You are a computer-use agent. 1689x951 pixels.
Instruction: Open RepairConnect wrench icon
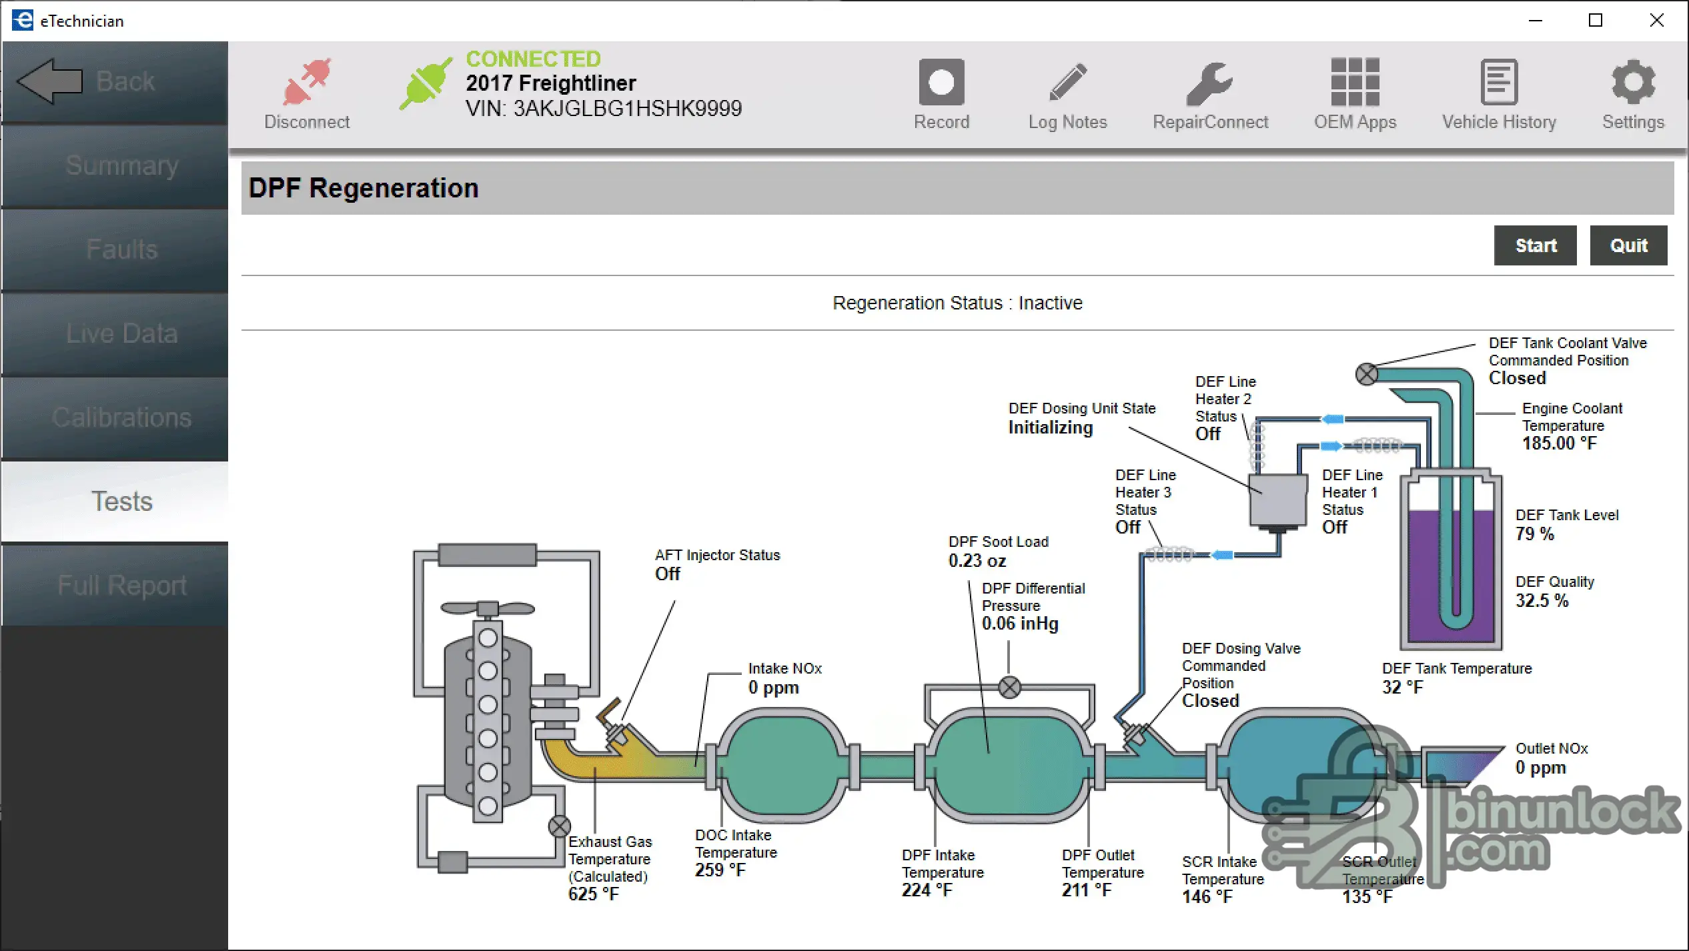1209,83
